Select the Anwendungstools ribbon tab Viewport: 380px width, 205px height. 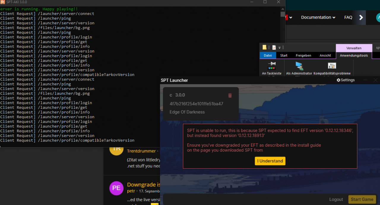354,55
